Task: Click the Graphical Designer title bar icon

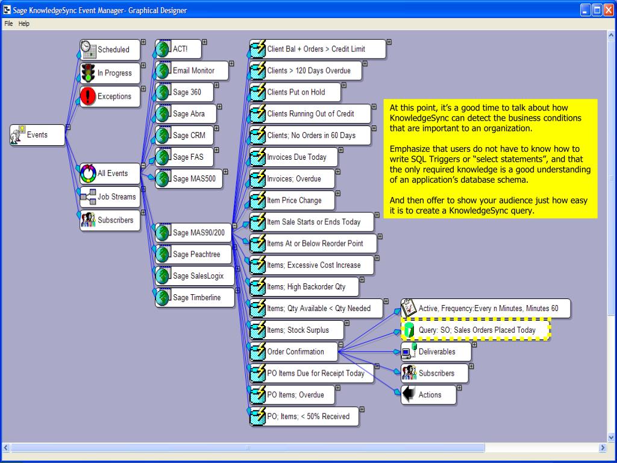Action: [x=7, y=10]
